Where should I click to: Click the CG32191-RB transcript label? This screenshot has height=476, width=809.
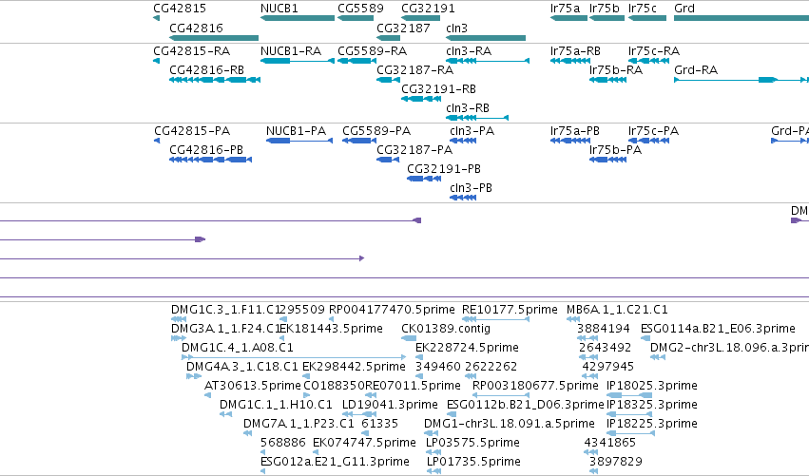point(438,89)
